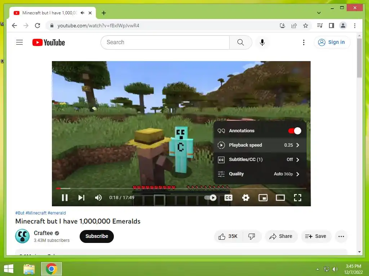This screenshot has width=369, height=276.
Task: Dislike the video
Action: pos(252,236)
